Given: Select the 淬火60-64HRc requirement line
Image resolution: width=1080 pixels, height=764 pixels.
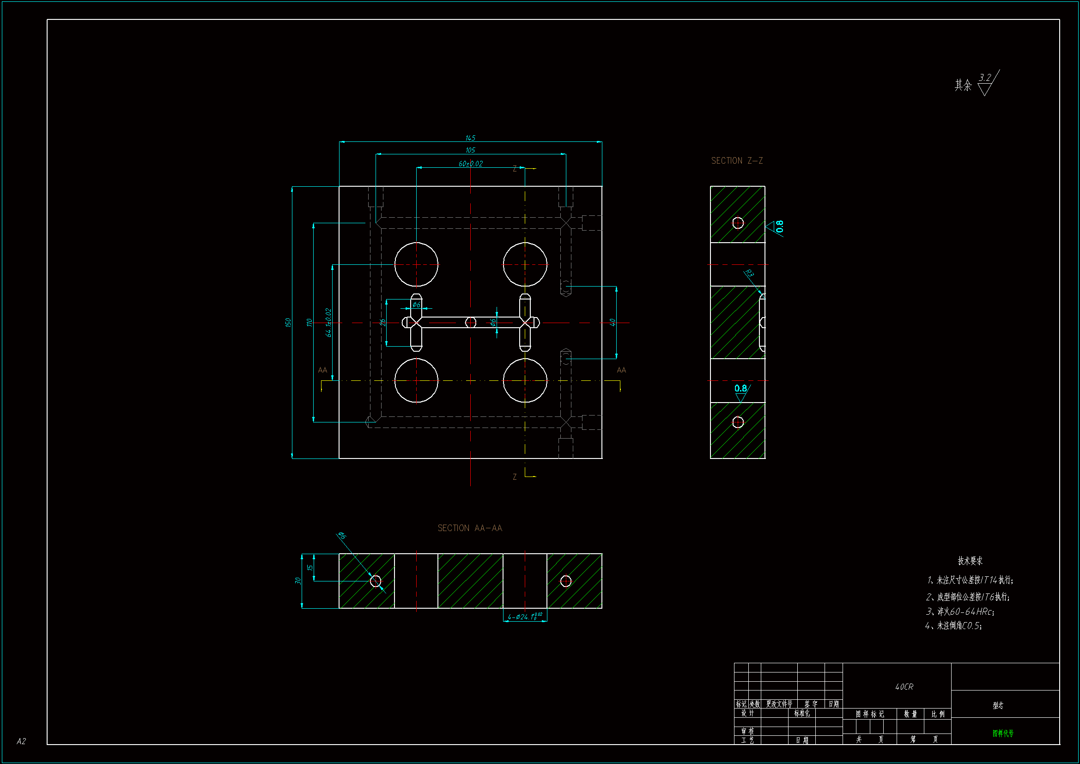Looking at the screenshot, I should click(959, 611).
